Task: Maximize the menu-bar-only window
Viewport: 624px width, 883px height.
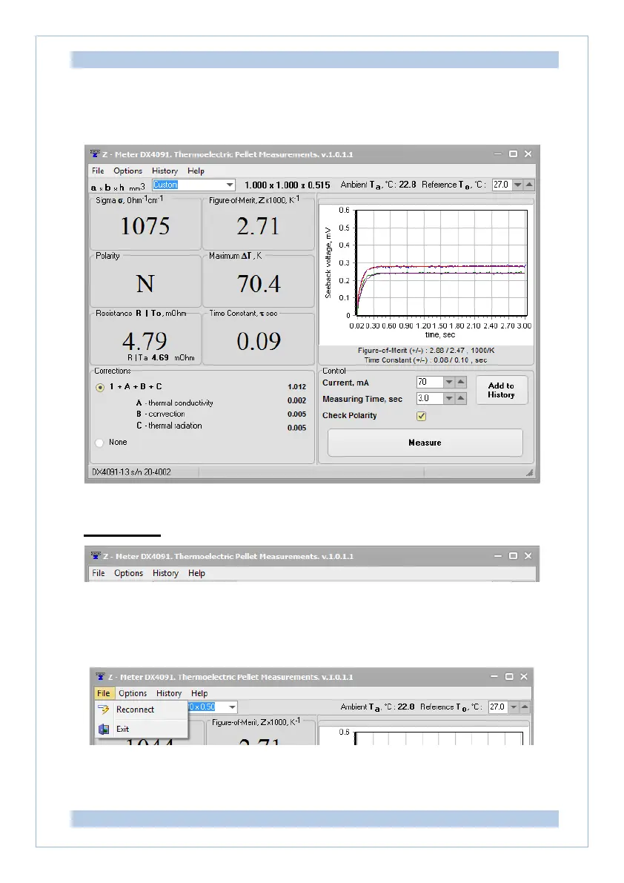Action: point(513,556)
